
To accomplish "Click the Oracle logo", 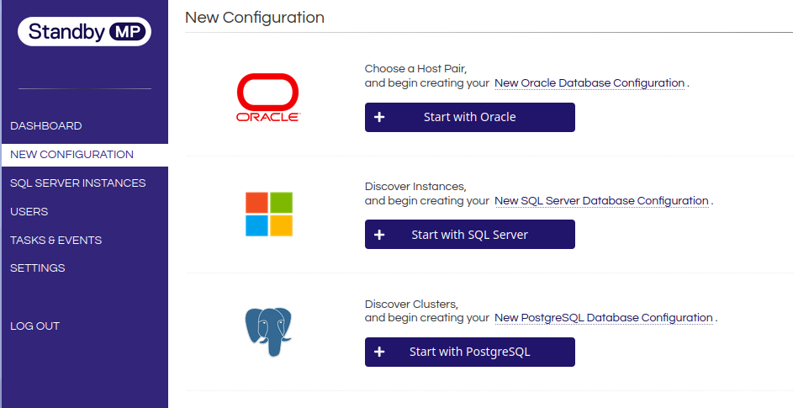I will [268, 98].
